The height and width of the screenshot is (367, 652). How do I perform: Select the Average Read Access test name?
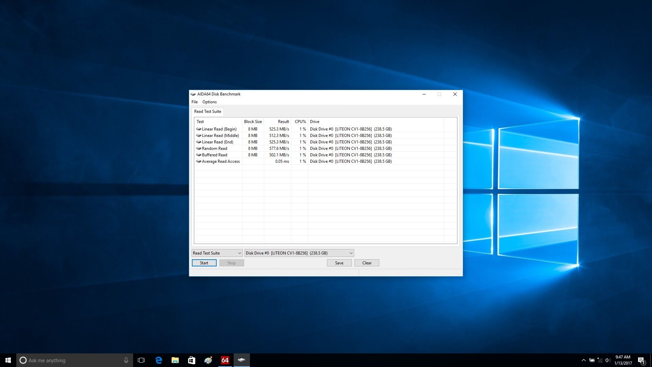point(221,161)
